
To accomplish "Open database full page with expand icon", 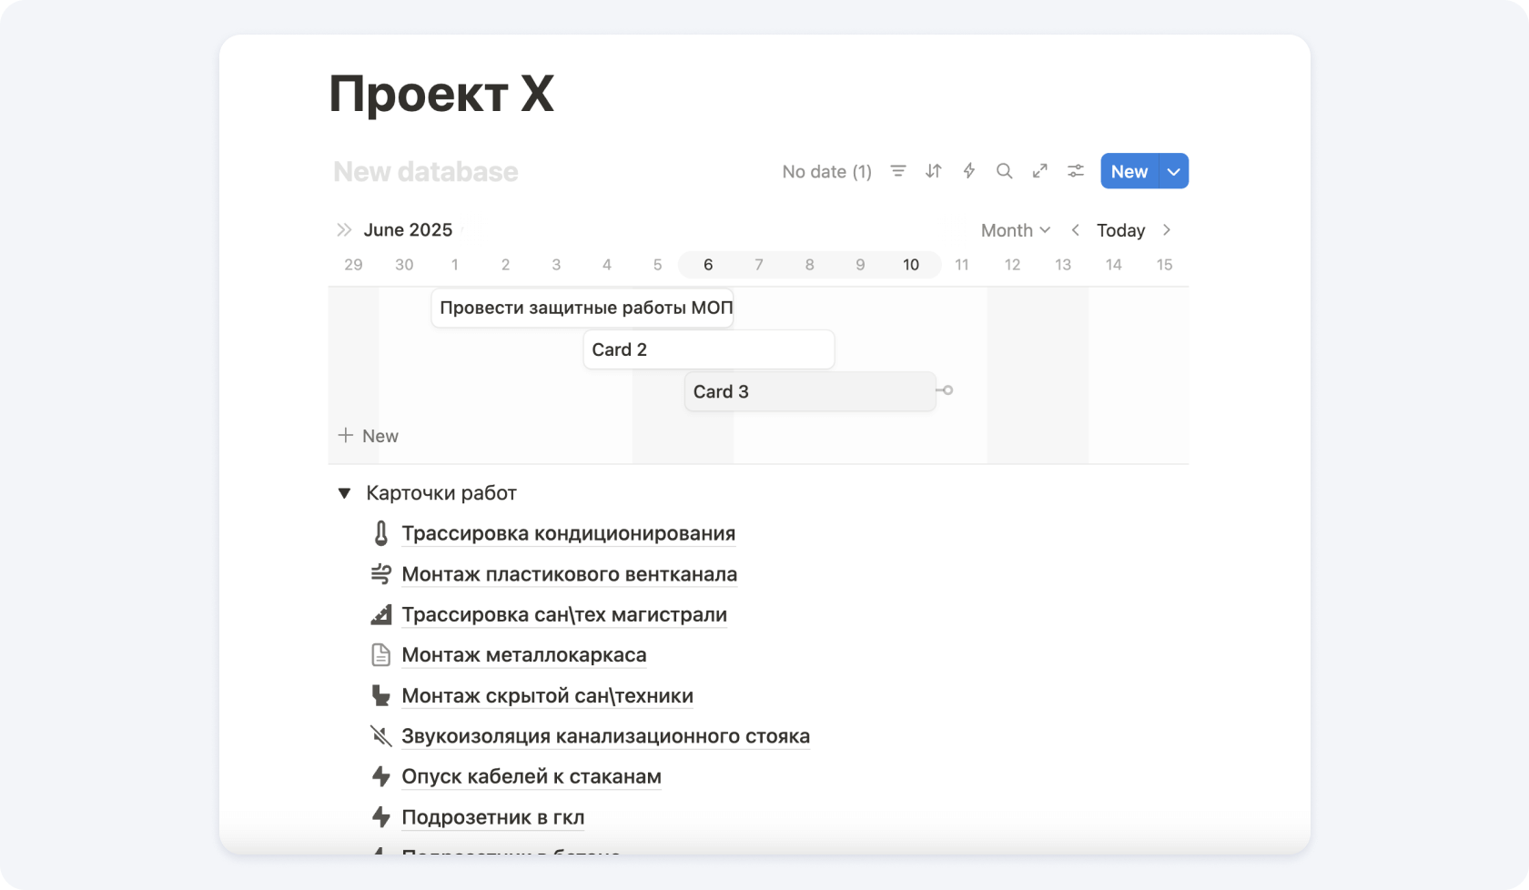I will point(1039,171).
